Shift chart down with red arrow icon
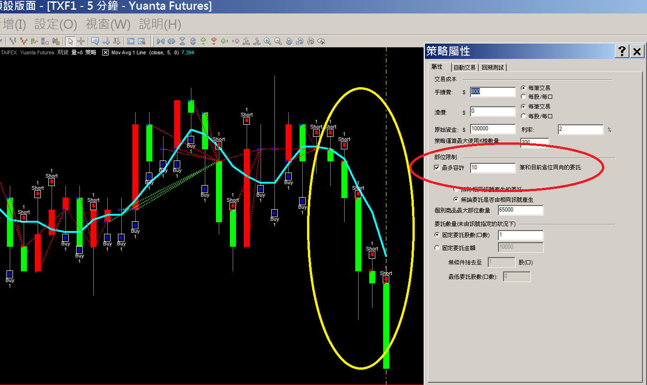647x385 pixels. click(214, 41)
